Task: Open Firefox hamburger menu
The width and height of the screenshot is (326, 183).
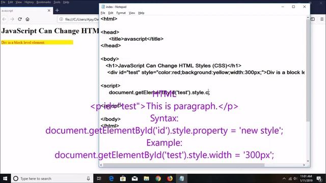Action: (322, 19)
